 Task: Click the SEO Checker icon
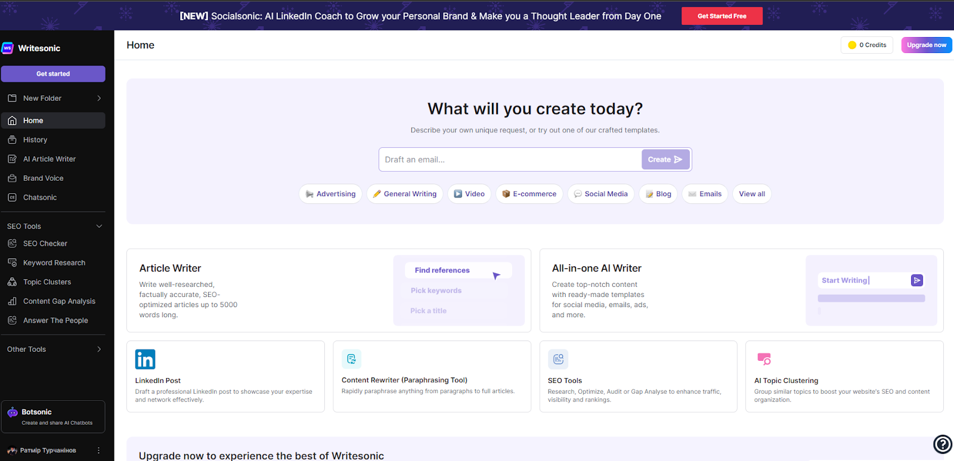pyautogui.click(x=12, y=243)
